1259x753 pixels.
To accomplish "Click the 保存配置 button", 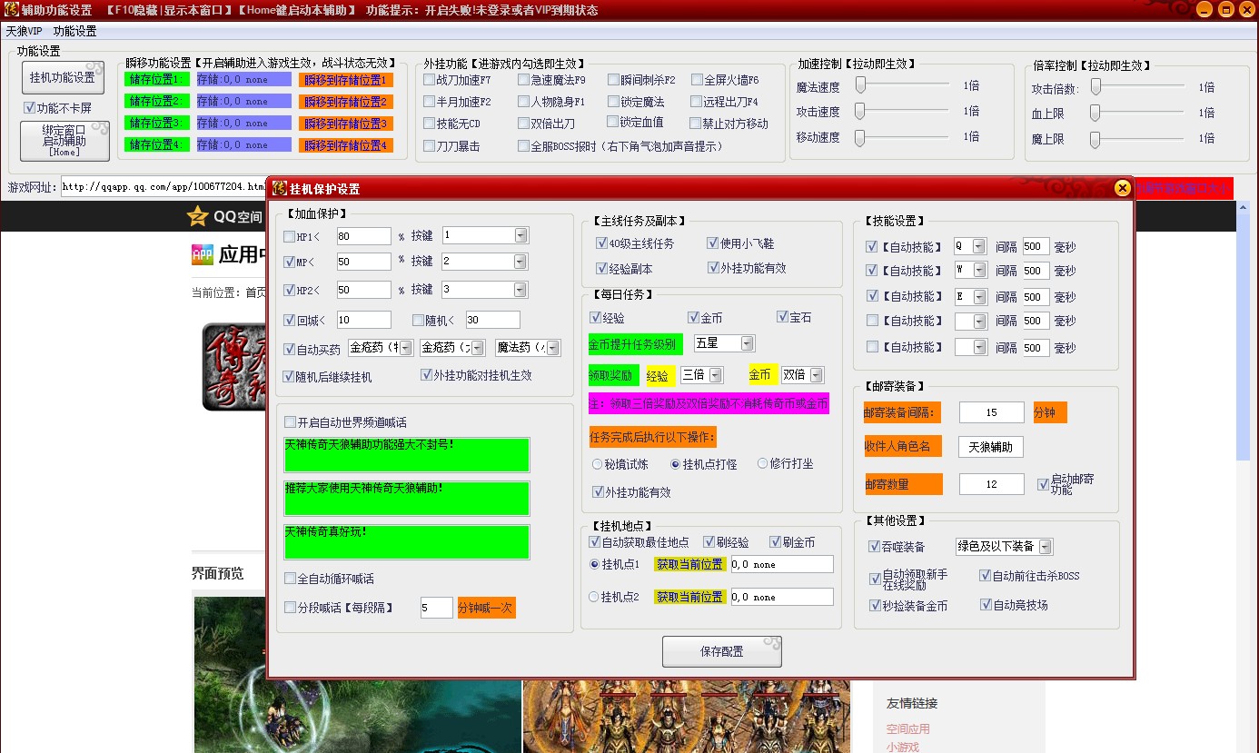I will [x=721, y=651].
